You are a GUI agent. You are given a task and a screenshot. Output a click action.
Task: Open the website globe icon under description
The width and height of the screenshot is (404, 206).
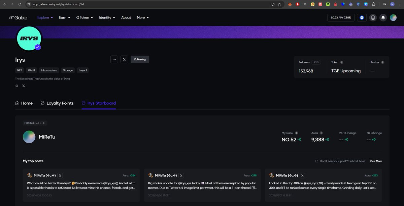pos(17,86)
